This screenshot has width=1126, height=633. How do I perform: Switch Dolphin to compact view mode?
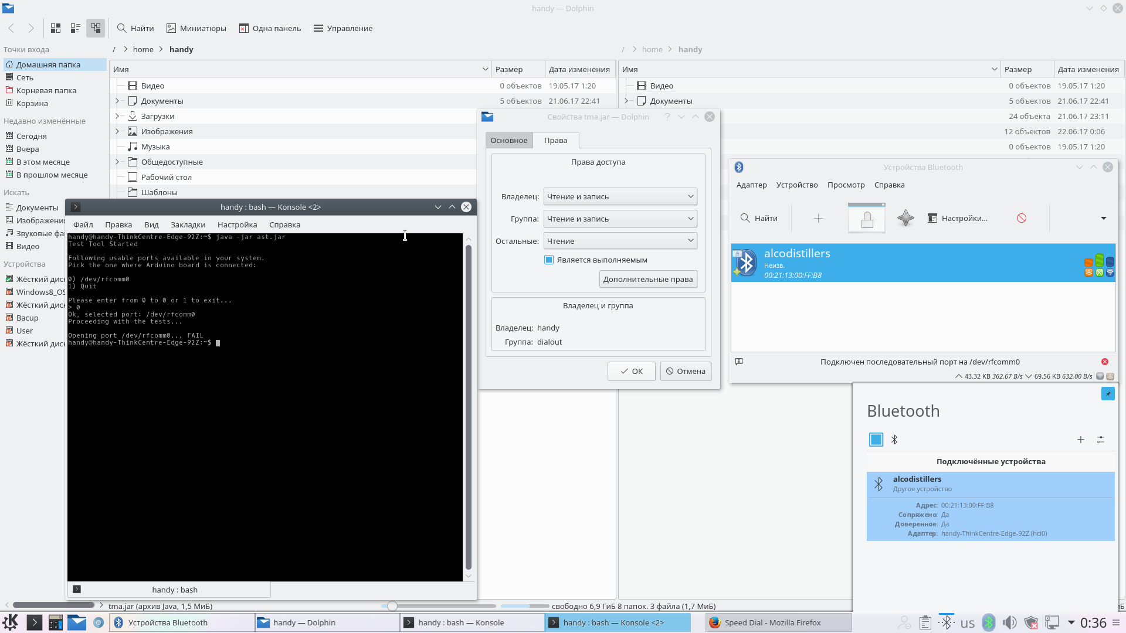click(76, 28)
